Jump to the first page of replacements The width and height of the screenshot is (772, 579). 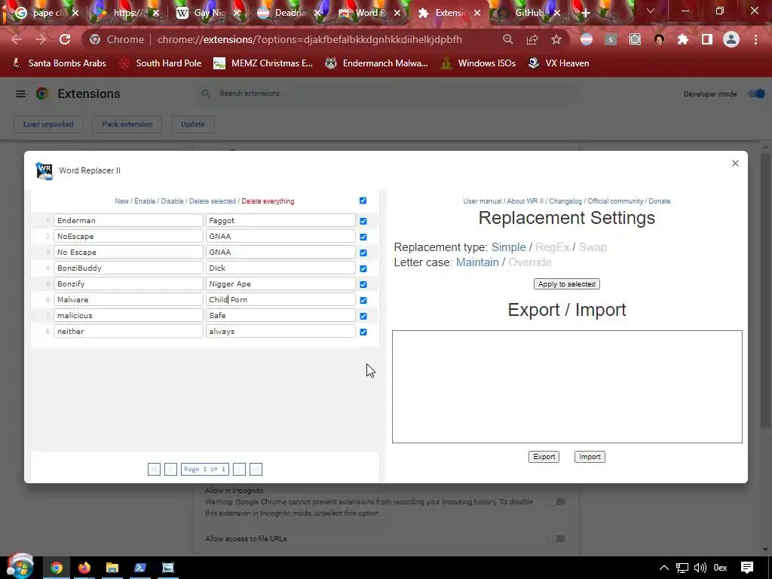[154, 469]
